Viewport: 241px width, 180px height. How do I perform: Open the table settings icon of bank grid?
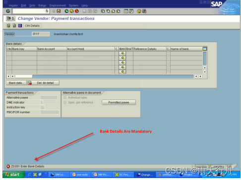pyautogui.click(x=205, y=49)
